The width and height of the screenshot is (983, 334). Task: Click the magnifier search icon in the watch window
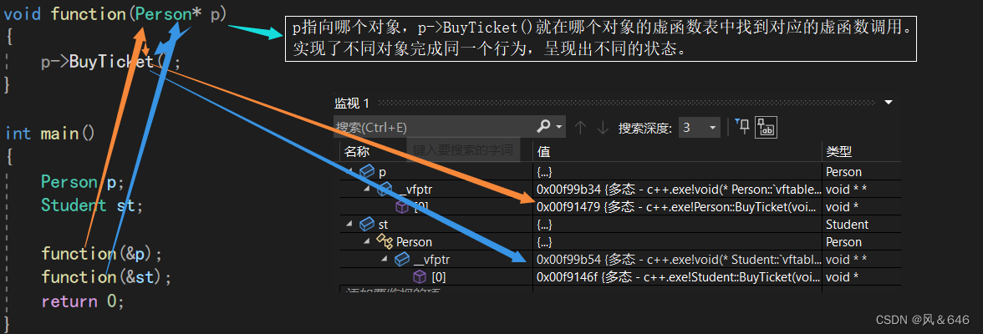[x=543, y=127]
